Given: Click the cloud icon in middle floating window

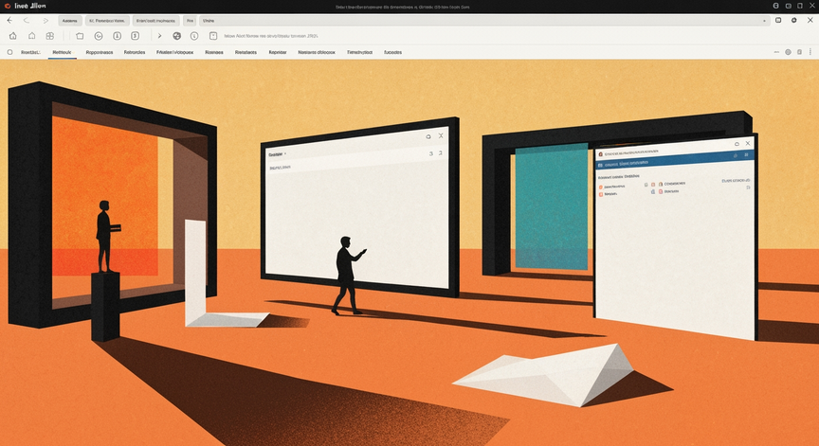Looking at the screenshot, I should click(x=428, y=136).
